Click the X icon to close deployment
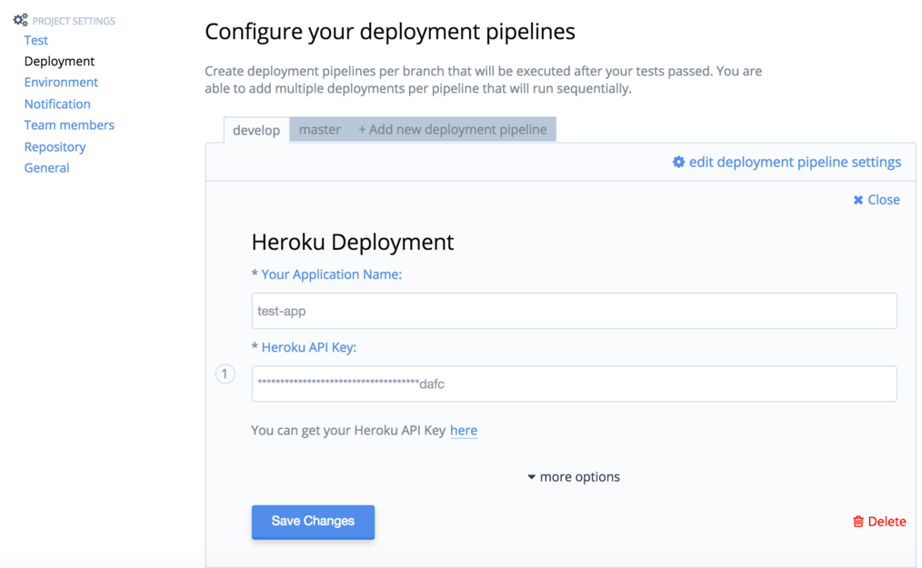Image resolution: width=922 pixels, height=568 pixels. point(858,200)
